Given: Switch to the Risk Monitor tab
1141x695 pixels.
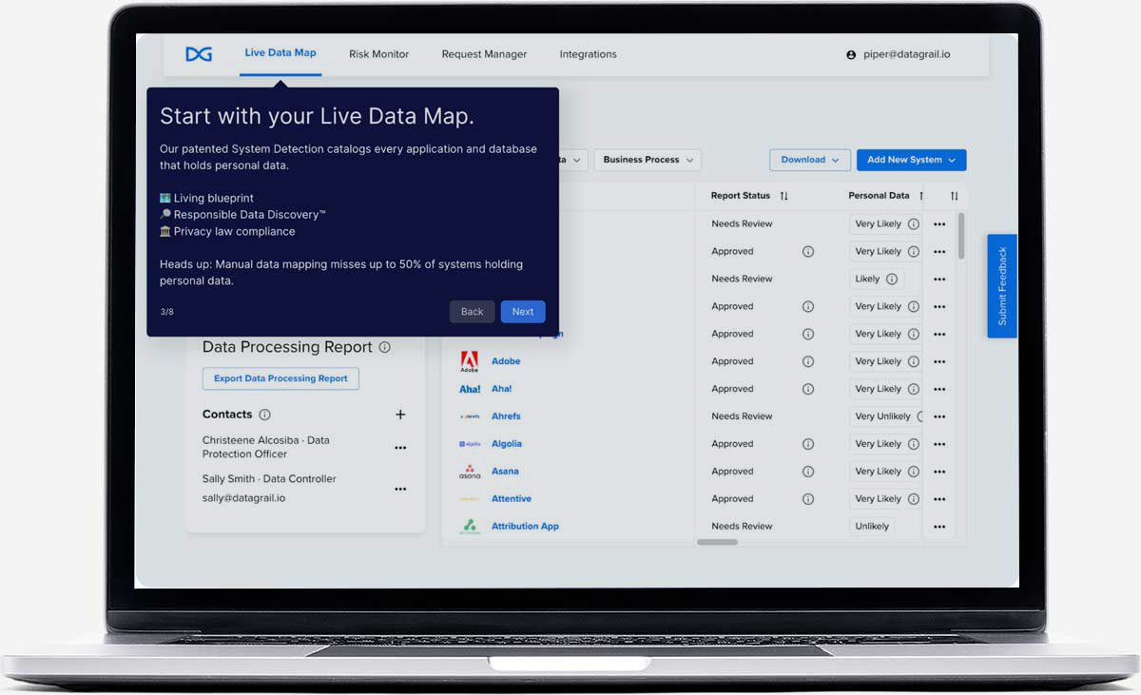Looking at the screenshot, I should [378, 54].
